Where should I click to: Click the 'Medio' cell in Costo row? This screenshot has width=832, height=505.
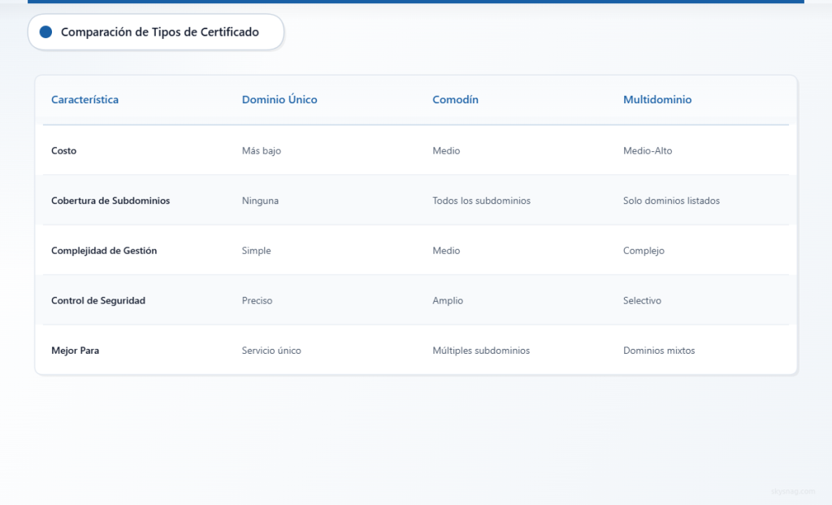pyautogui.click(x=446, y=150)
